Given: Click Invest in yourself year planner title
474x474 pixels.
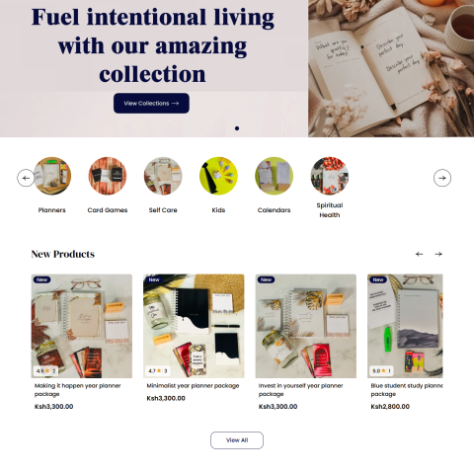Looking at the screenshot, I should (301, 390).
